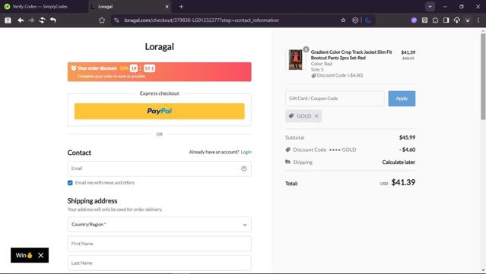Click the edit/note extension icon

(x=424, y=20)
